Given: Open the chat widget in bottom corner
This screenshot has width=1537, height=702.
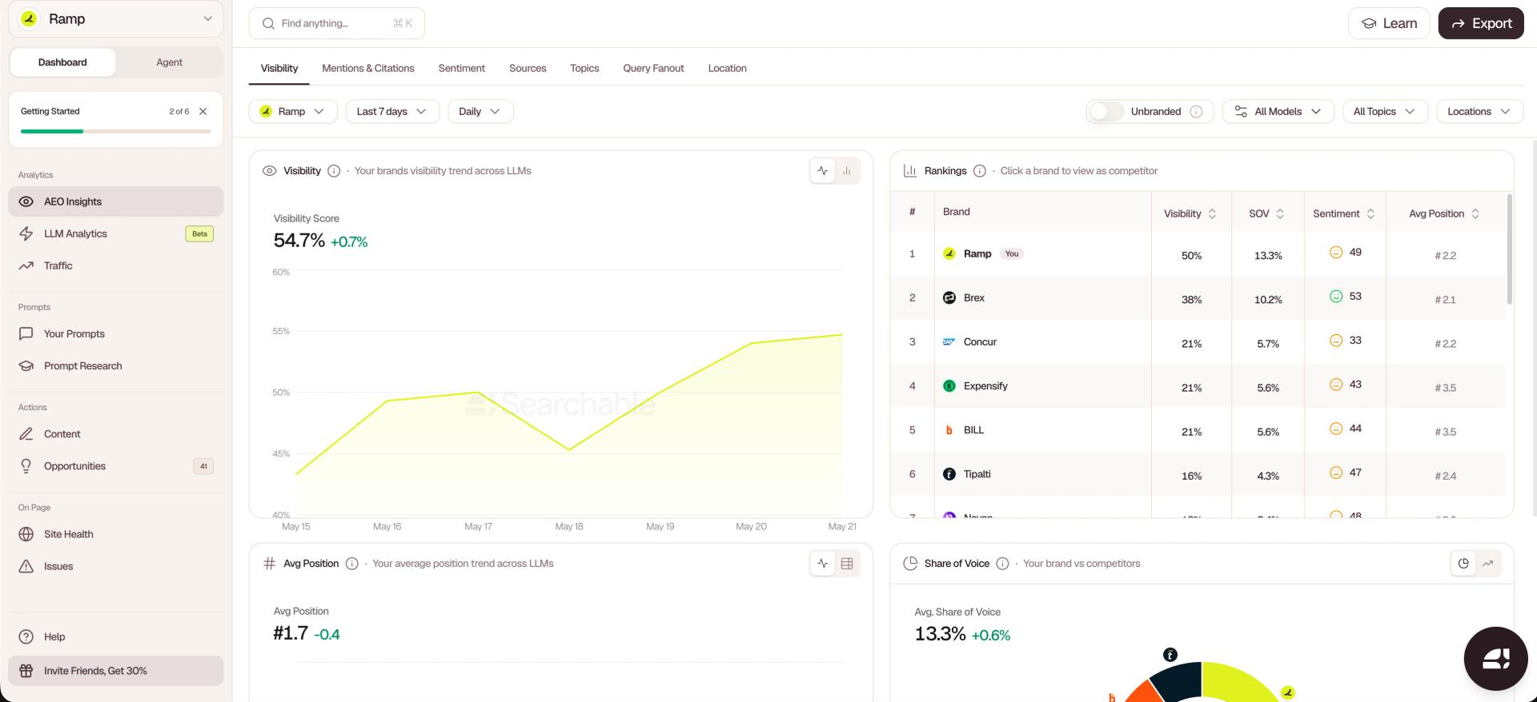Looking at the screenshot, I should pyautogui.click(x=1495, y=659).
